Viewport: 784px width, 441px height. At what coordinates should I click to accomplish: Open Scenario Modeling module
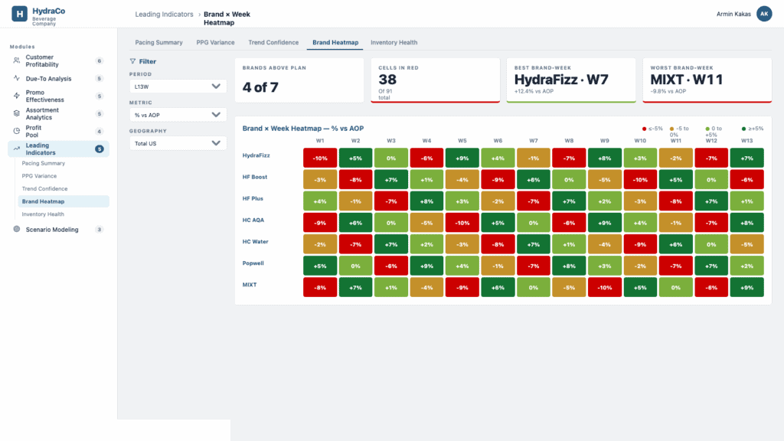pos(58,230)
